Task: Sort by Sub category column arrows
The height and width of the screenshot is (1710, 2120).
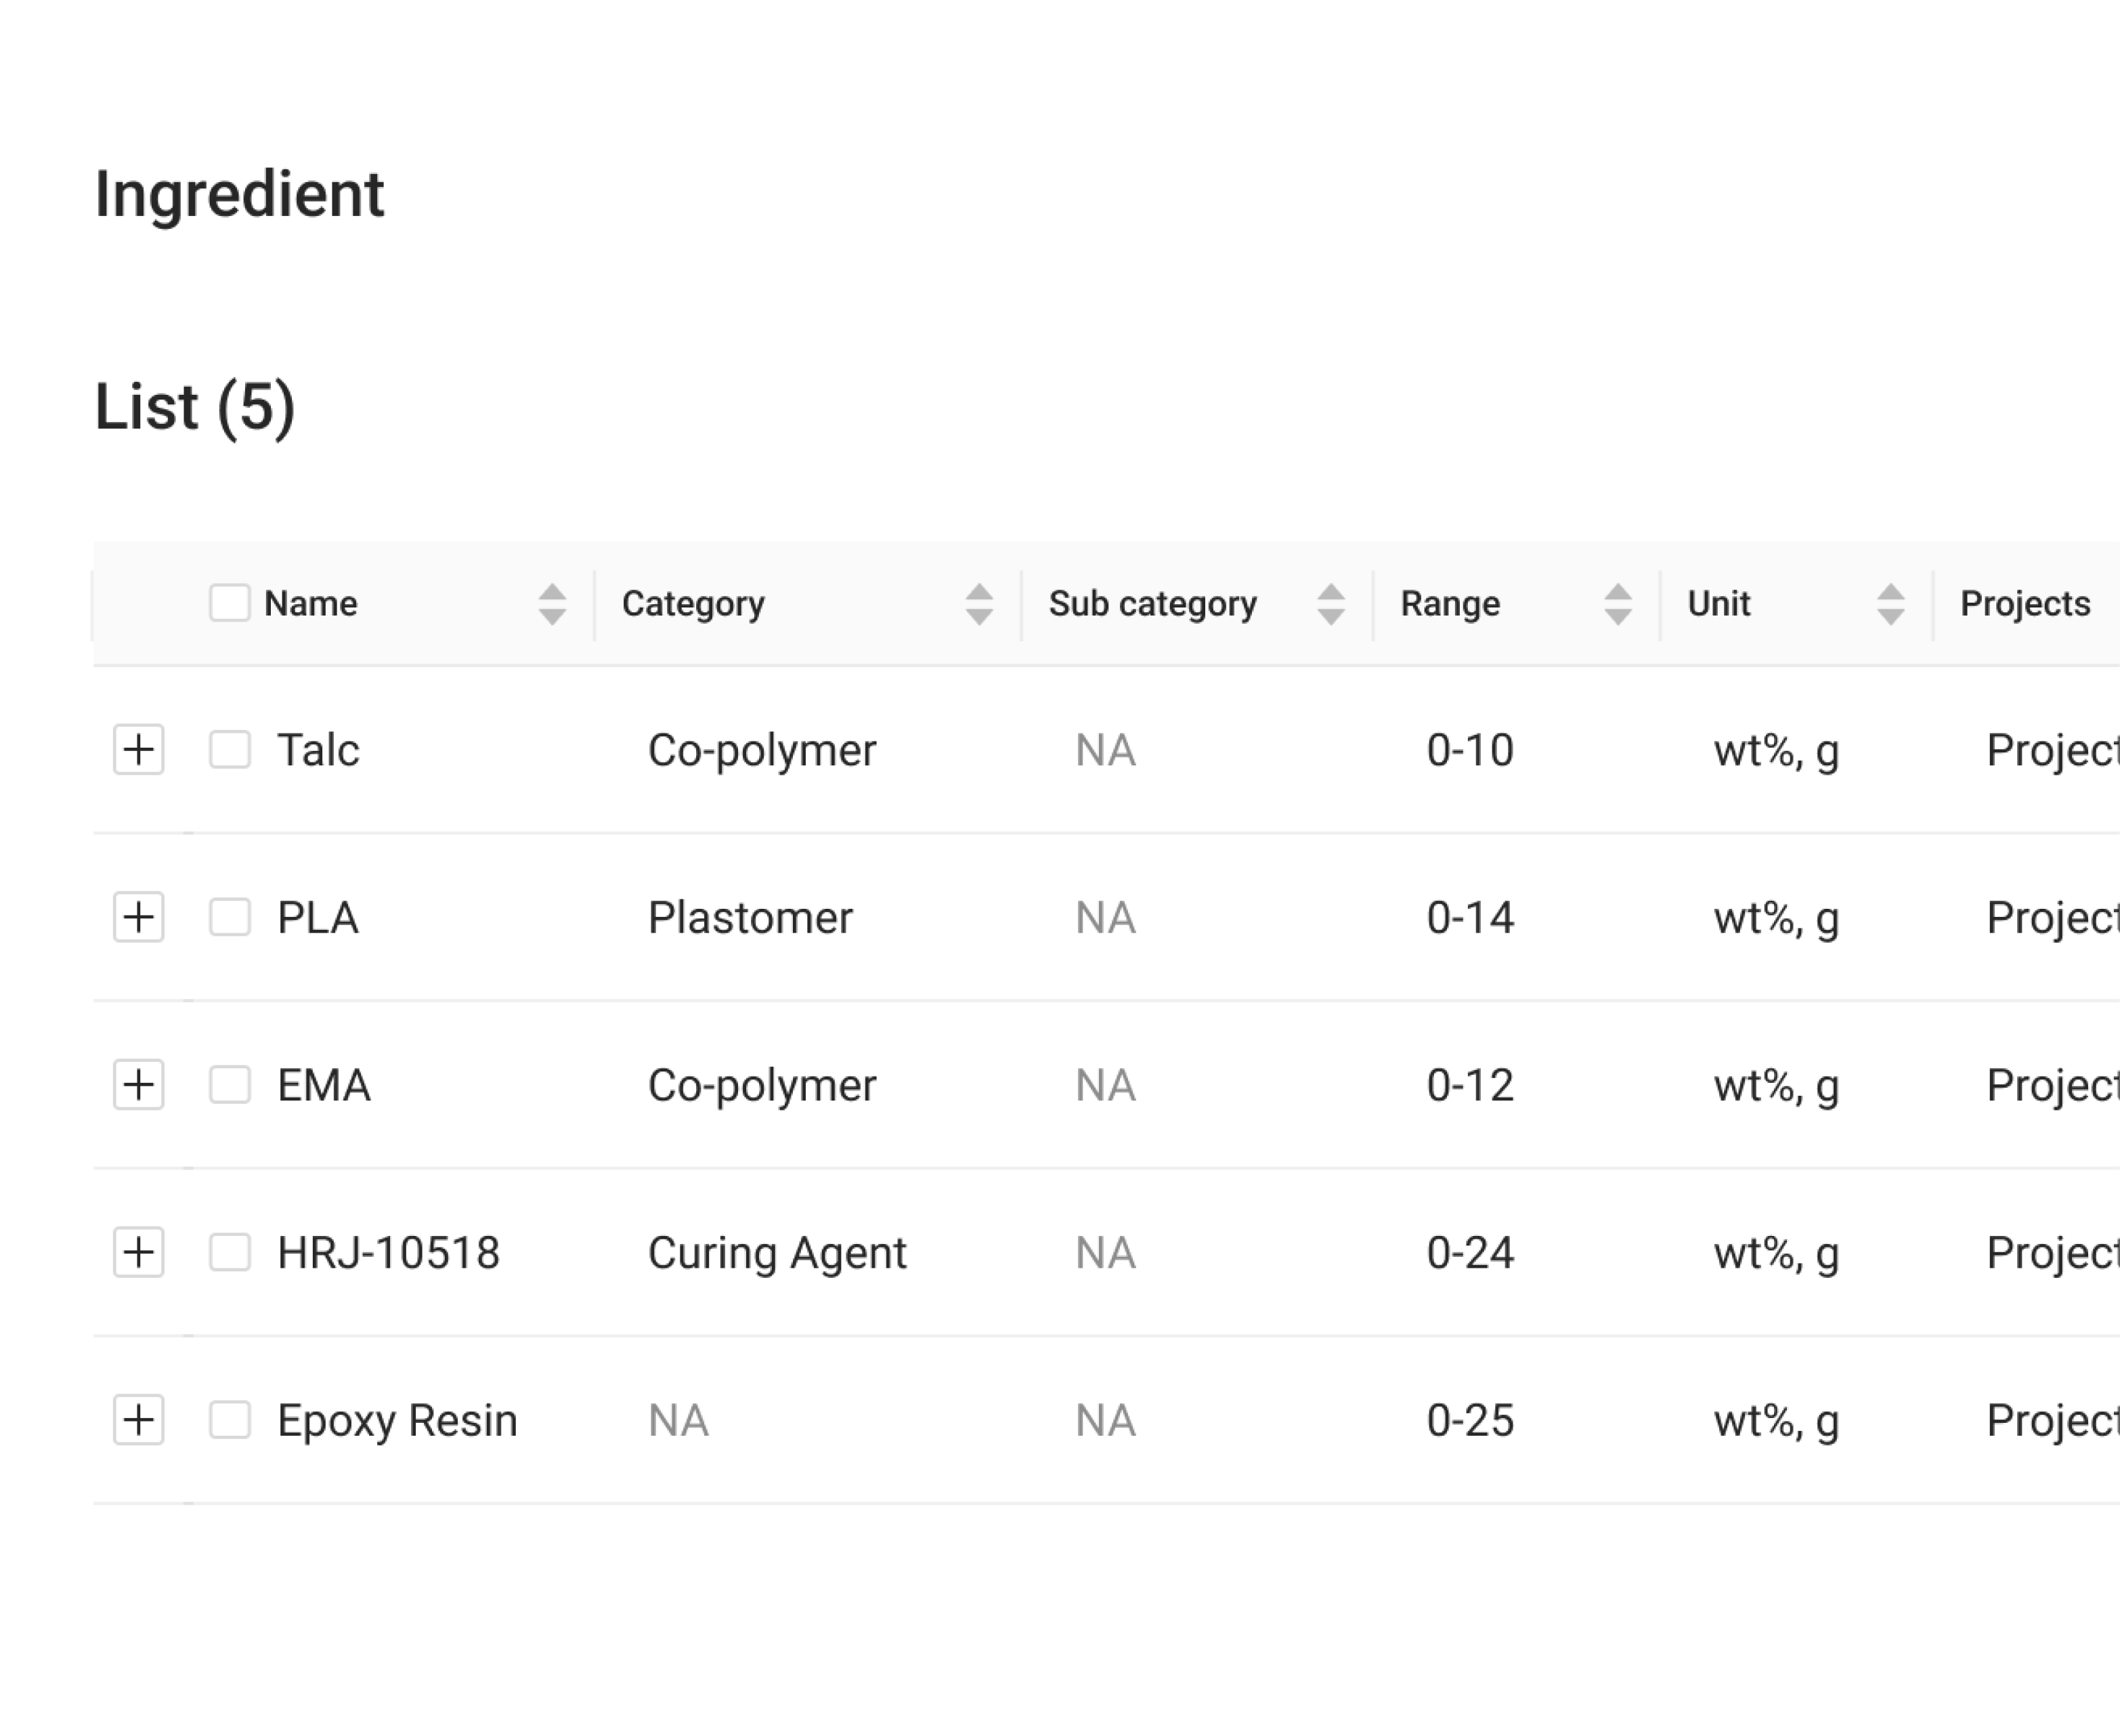Action: pyautogui.click(x=1331, y=604)
